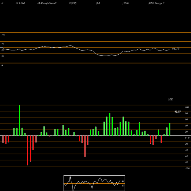Click the last green bar of histogram
Viewport: 191px width, 191px height.
click(x=170, y=129)
